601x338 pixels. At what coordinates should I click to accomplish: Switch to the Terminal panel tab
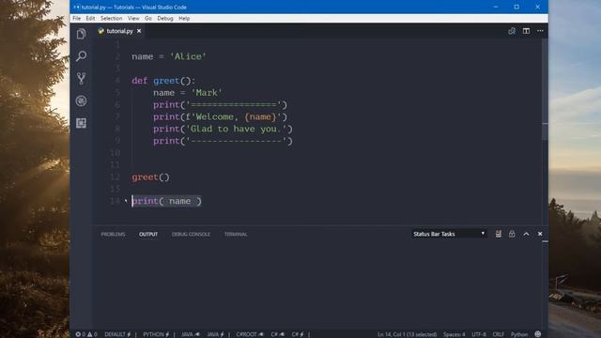pos(236,234)
